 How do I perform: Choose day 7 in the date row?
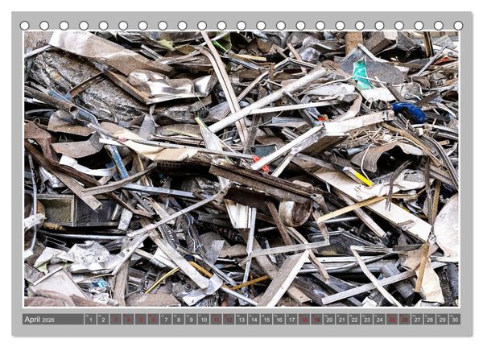166,320
